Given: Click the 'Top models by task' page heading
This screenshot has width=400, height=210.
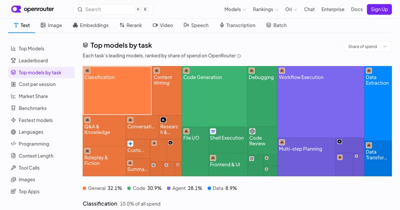Looking at the screenshot, I should coord(121,45).
